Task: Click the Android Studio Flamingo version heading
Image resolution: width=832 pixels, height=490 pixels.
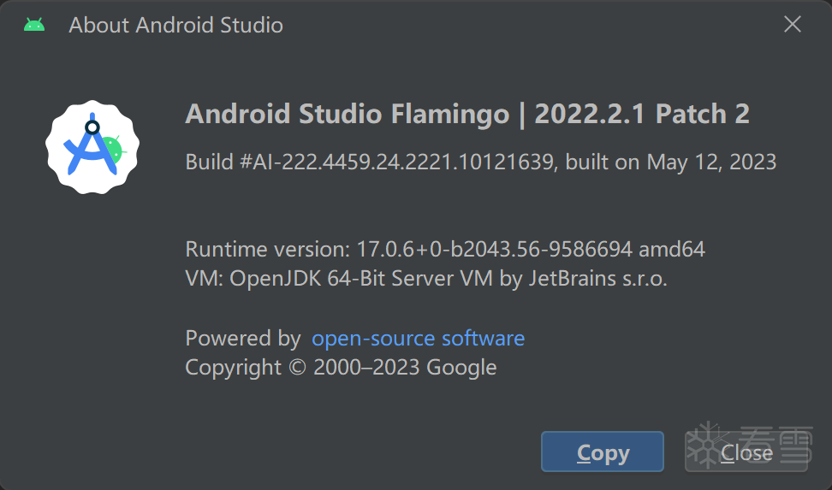Action: [x=467, y=114]
